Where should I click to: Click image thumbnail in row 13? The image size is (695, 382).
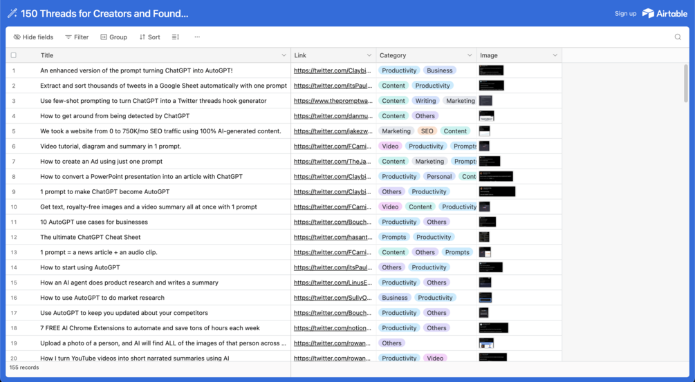pos(485,252)
